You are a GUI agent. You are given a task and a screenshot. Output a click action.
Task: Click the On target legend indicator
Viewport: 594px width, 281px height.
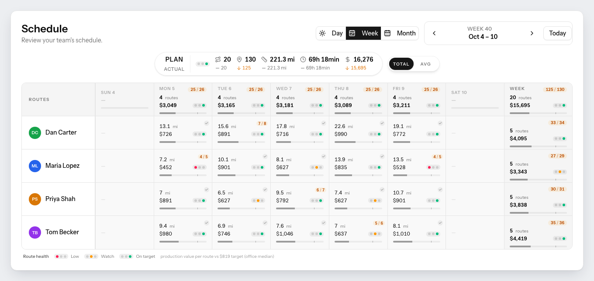(126, 257)
